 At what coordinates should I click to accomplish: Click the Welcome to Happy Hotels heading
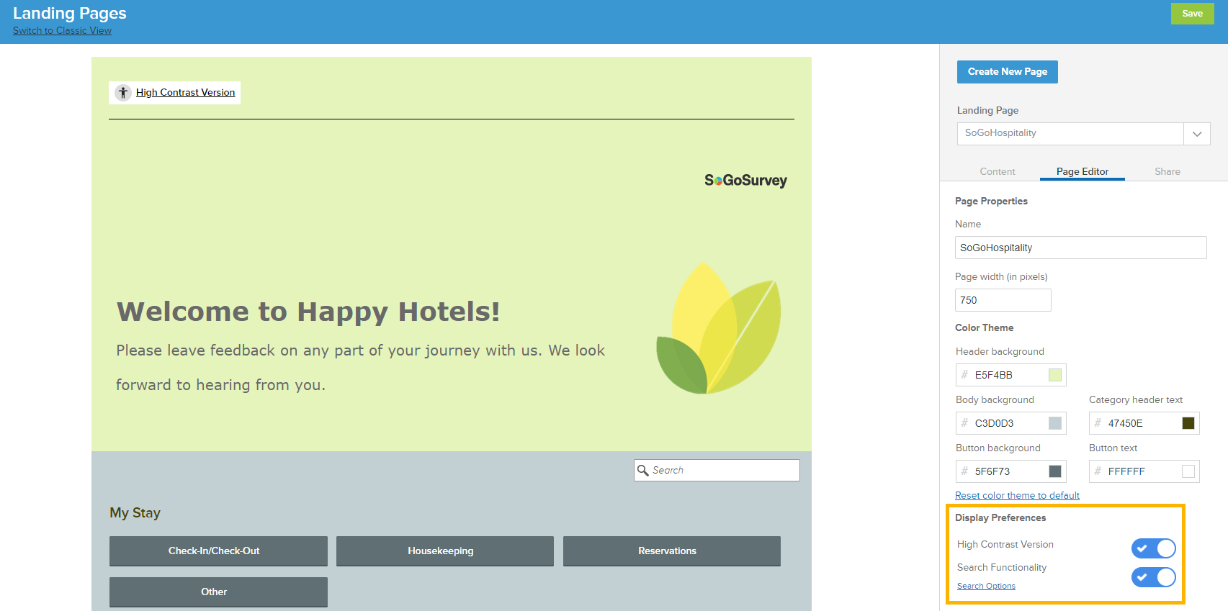pos(308,312)
